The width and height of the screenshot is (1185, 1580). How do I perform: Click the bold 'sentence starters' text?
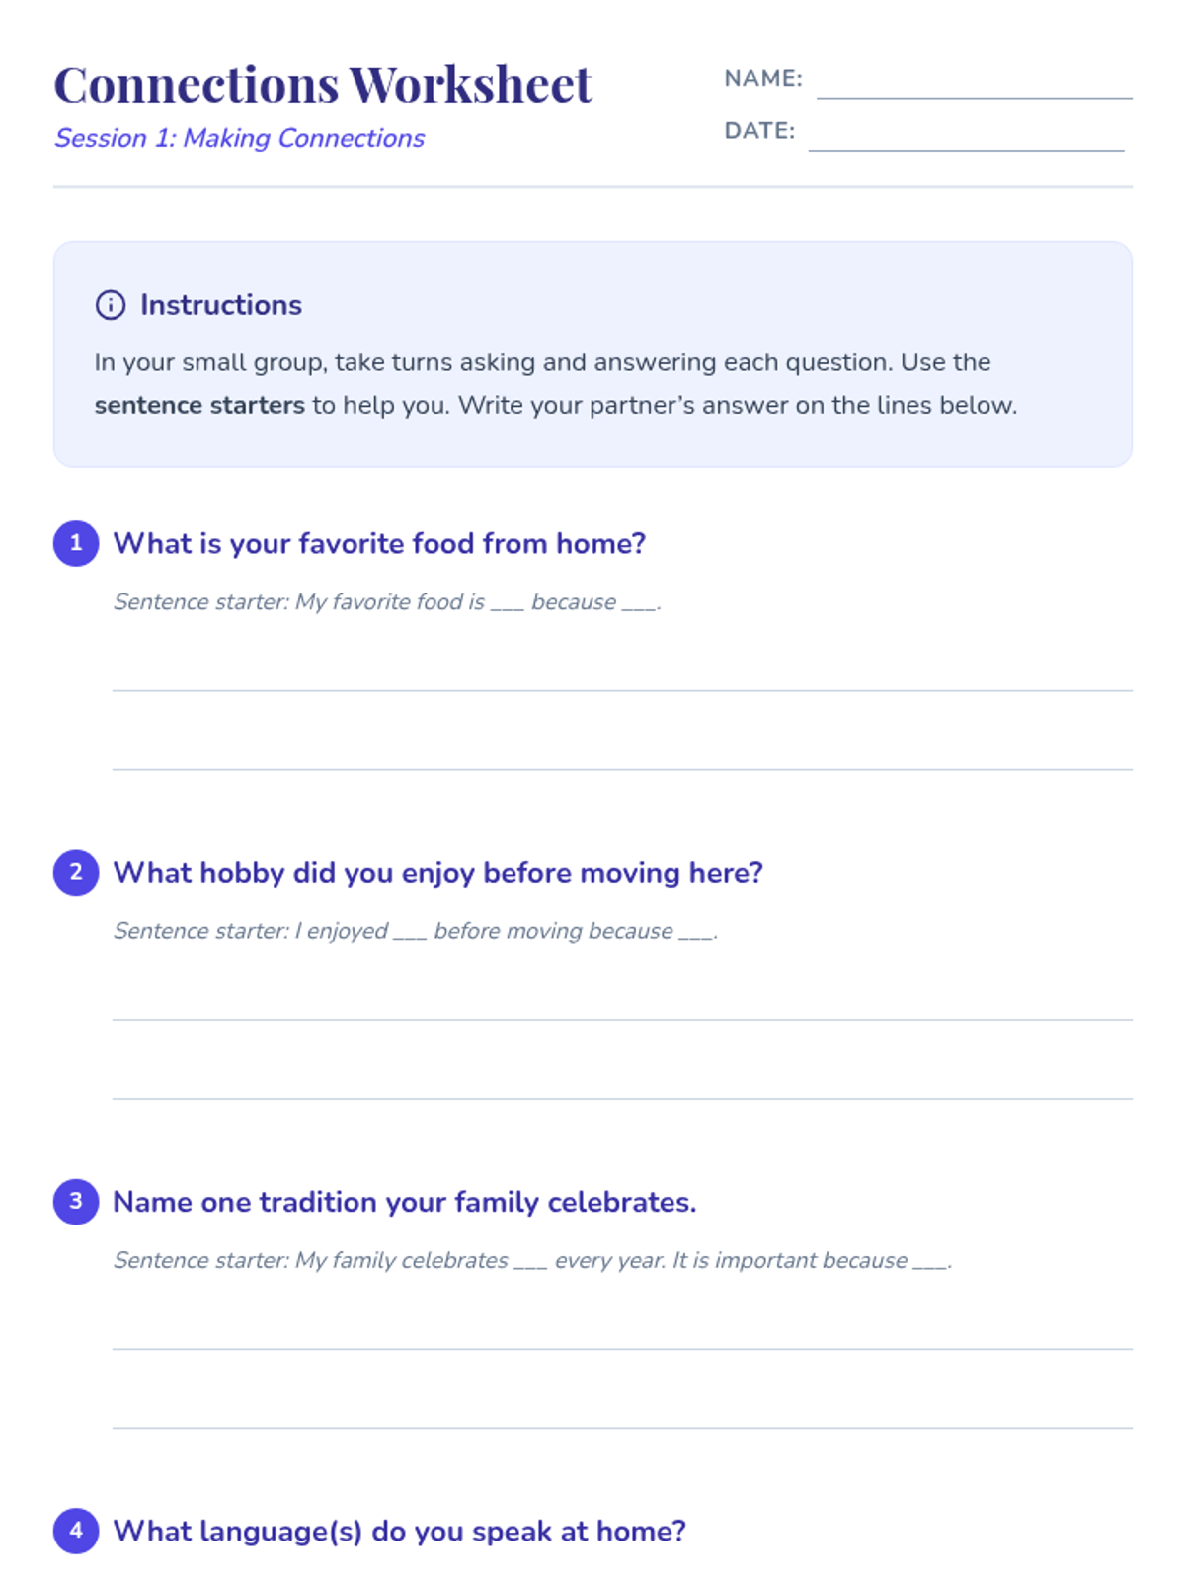(x=199, y=406)
